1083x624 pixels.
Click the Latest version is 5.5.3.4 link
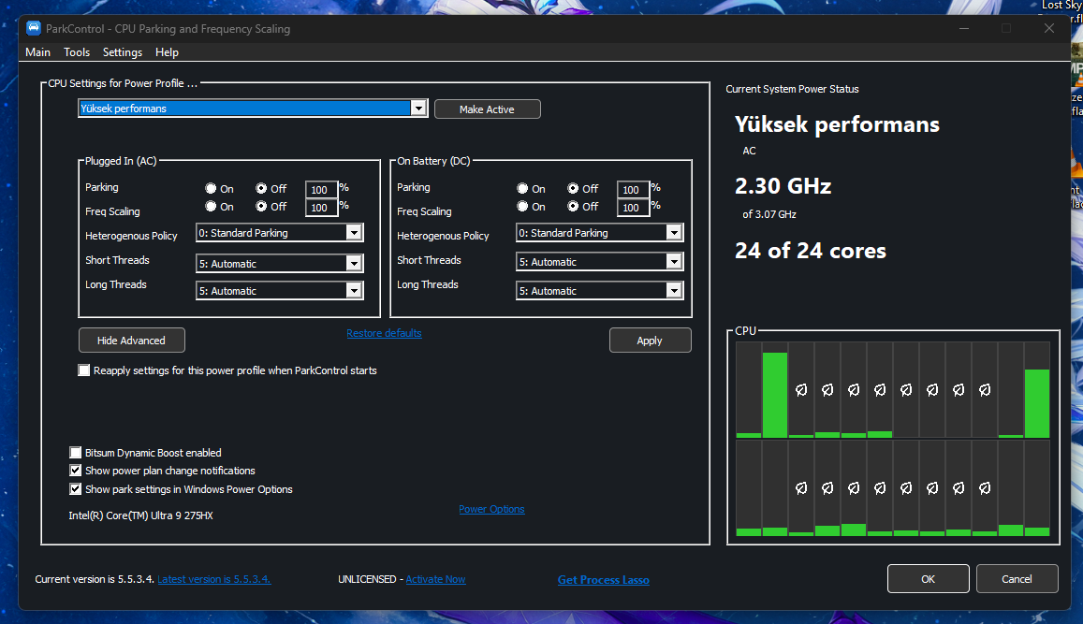pyautogui.click(x=214, y=579)
